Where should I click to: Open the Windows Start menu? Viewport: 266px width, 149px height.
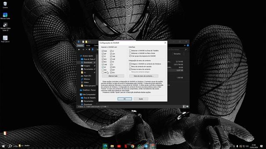click(3, 146)
